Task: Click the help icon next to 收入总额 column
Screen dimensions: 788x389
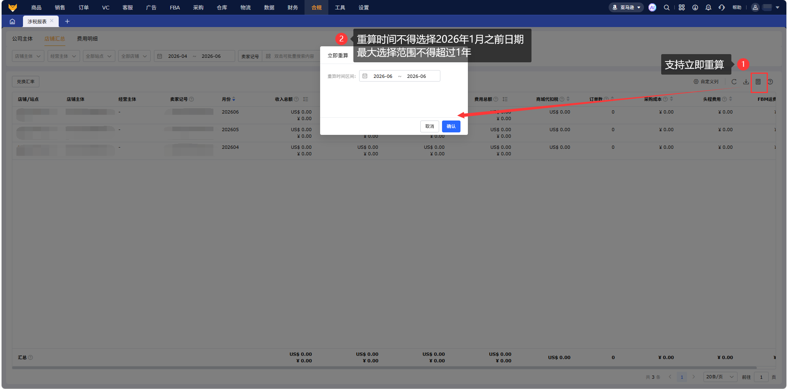Action: (x=296, y=99)
